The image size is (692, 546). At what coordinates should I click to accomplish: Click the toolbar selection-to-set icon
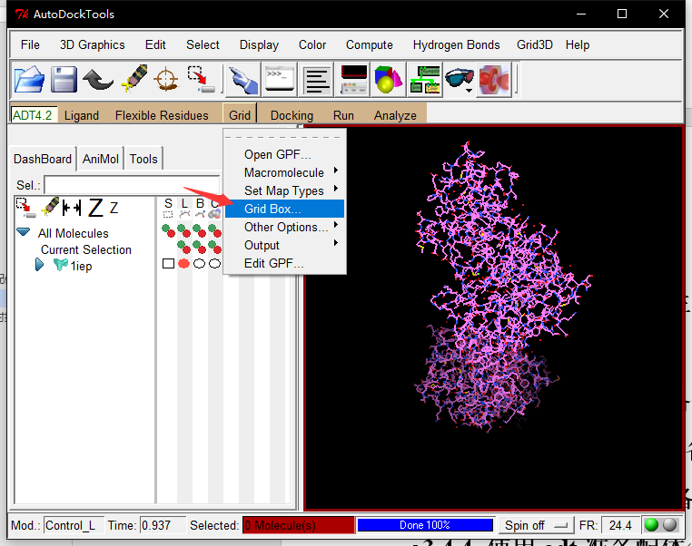201,79
